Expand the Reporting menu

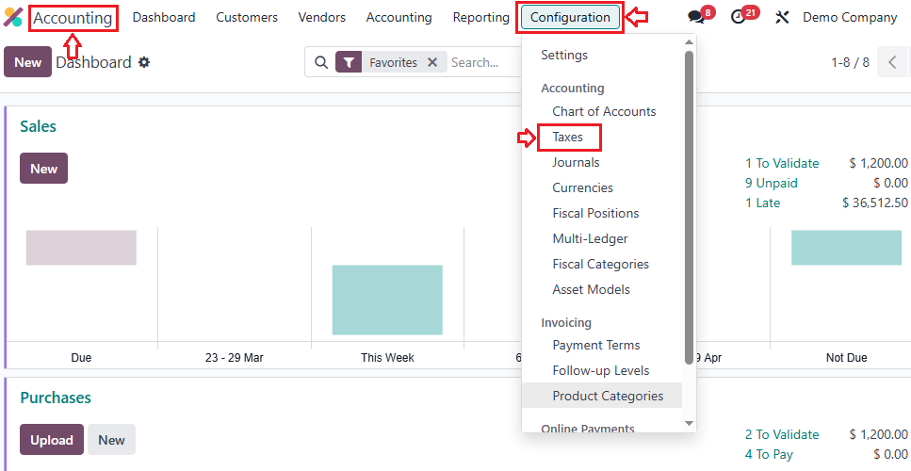[480, 17]
